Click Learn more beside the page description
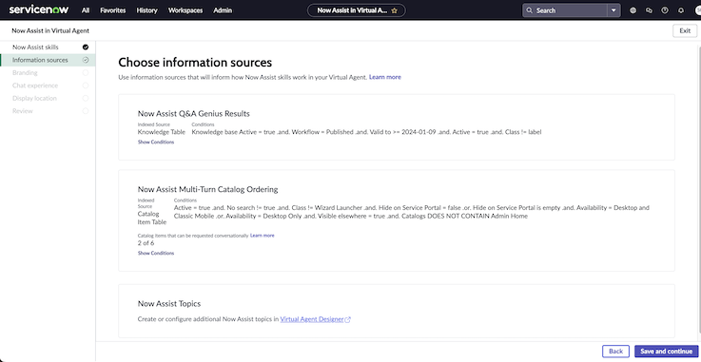701x362 pixels. 385,77
